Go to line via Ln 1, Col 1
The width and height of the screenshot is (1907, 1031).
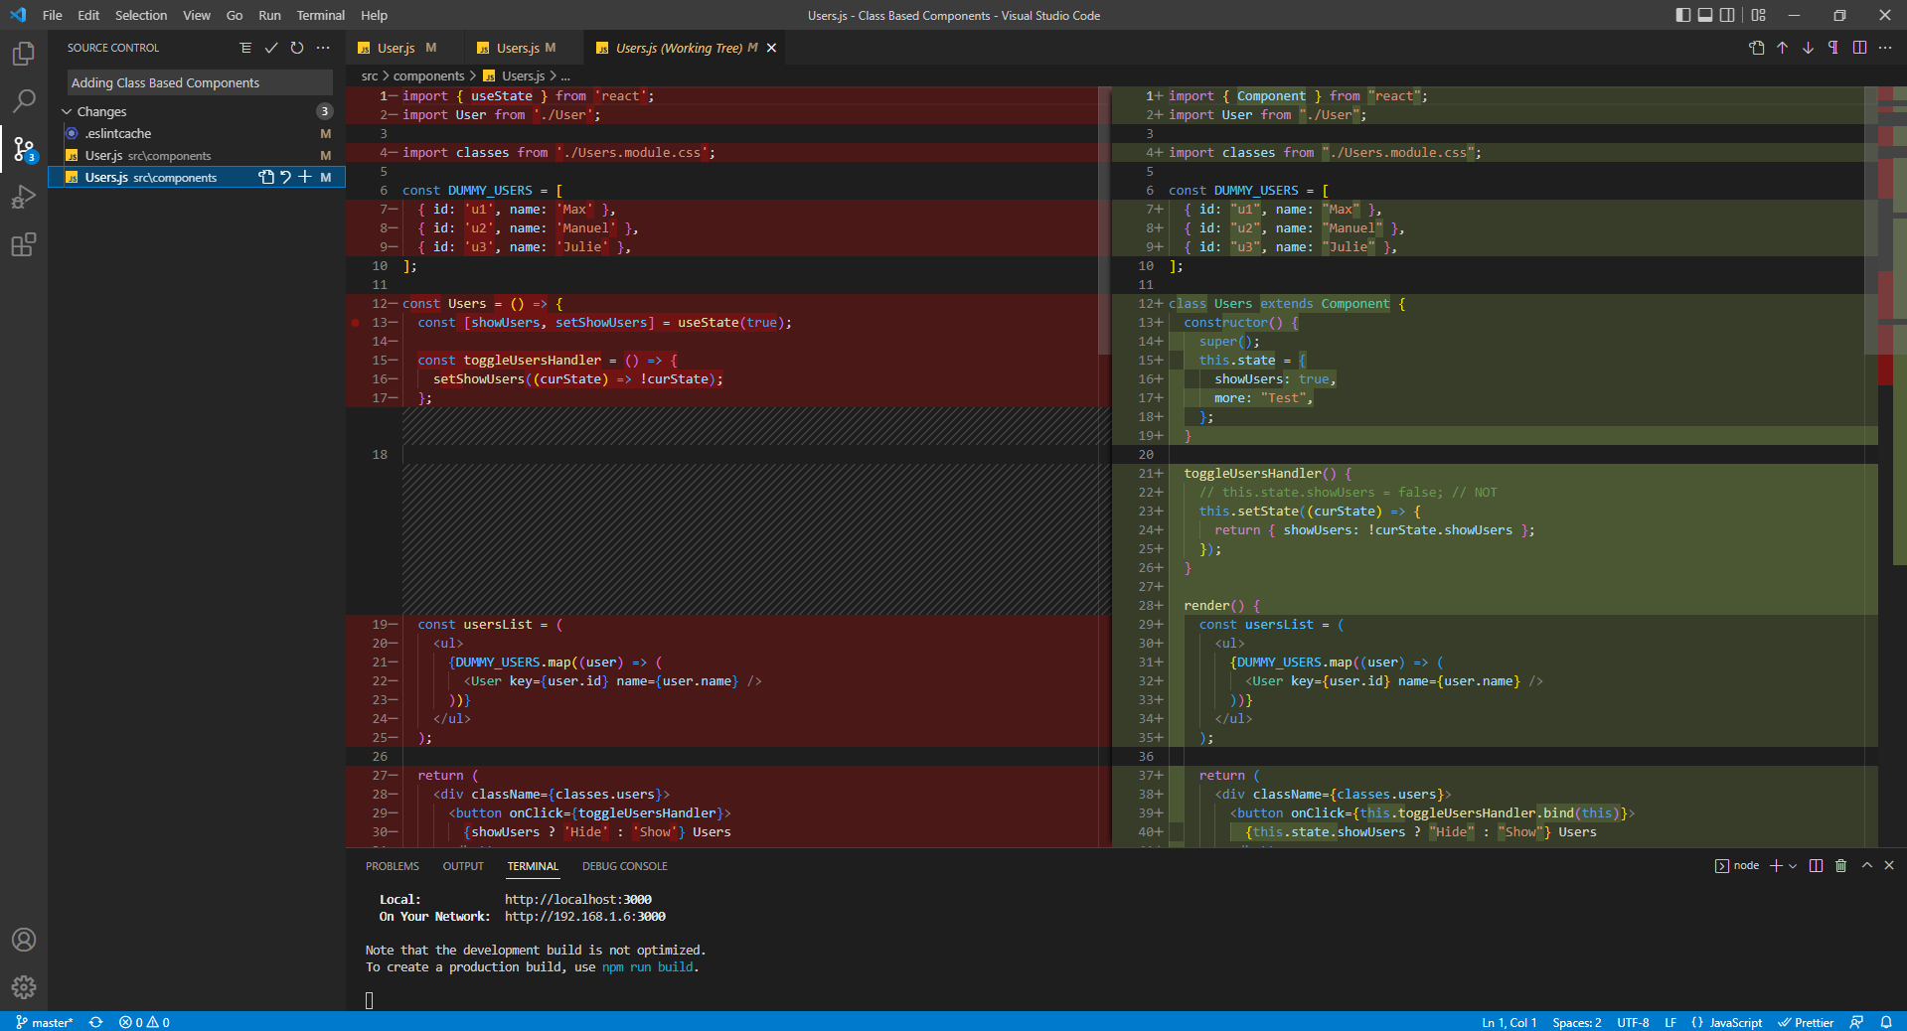[1509, 1022]
